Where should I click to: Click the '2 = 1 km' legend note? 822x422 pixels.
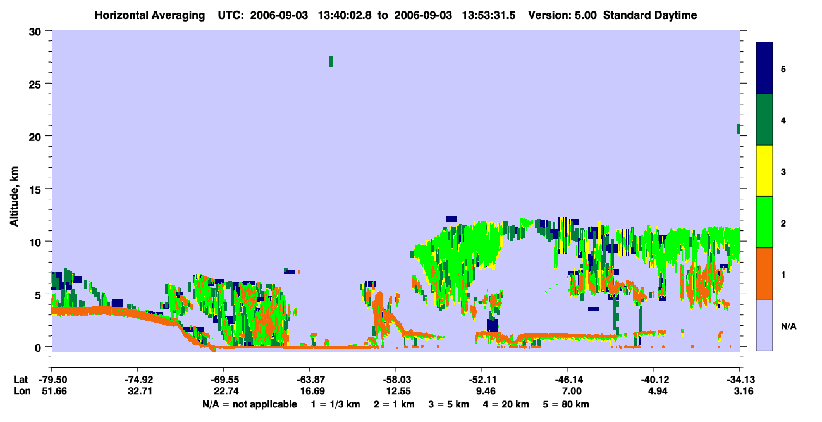point(394,404)
